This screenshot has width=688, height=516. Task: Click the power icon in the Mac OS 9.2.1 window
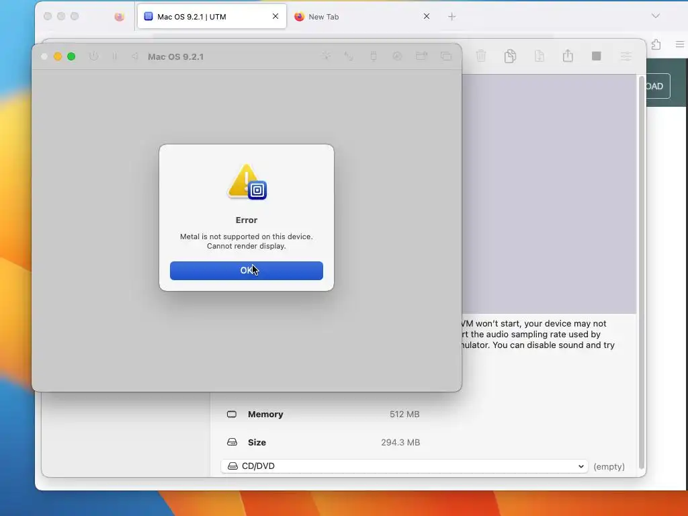click(93, 56)
